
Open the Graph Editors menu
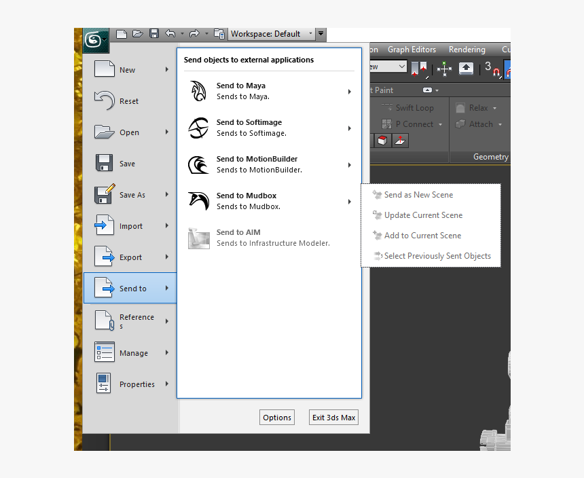(x=412, y=50)
